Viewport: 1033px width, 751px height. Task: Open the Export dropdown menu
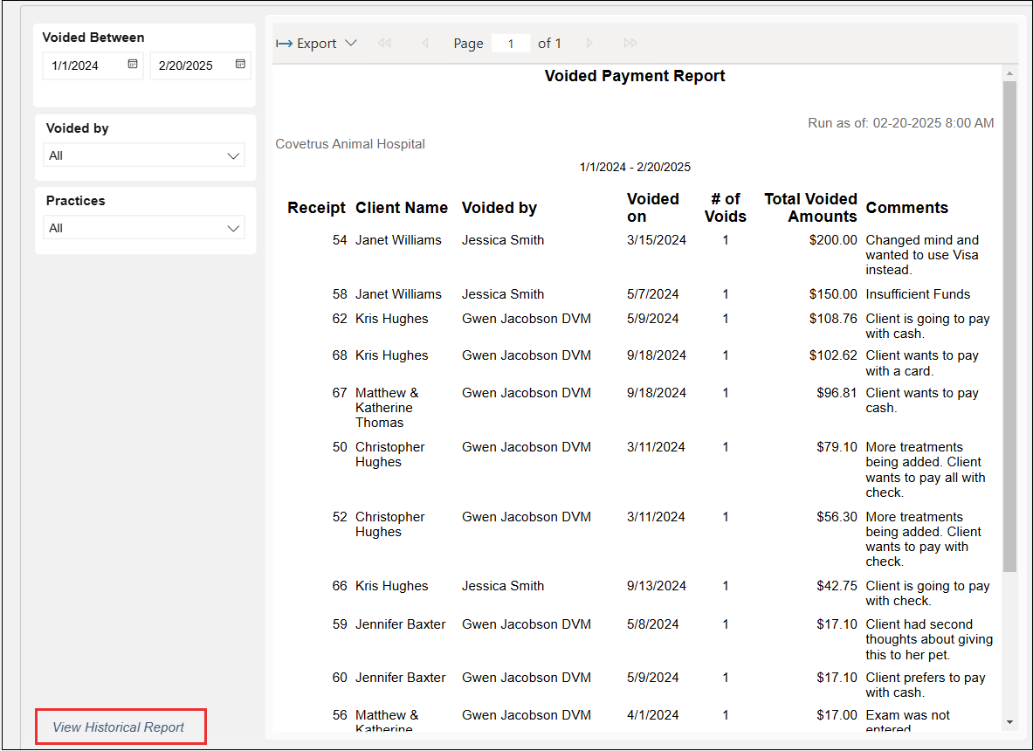(x=316, y=44)
